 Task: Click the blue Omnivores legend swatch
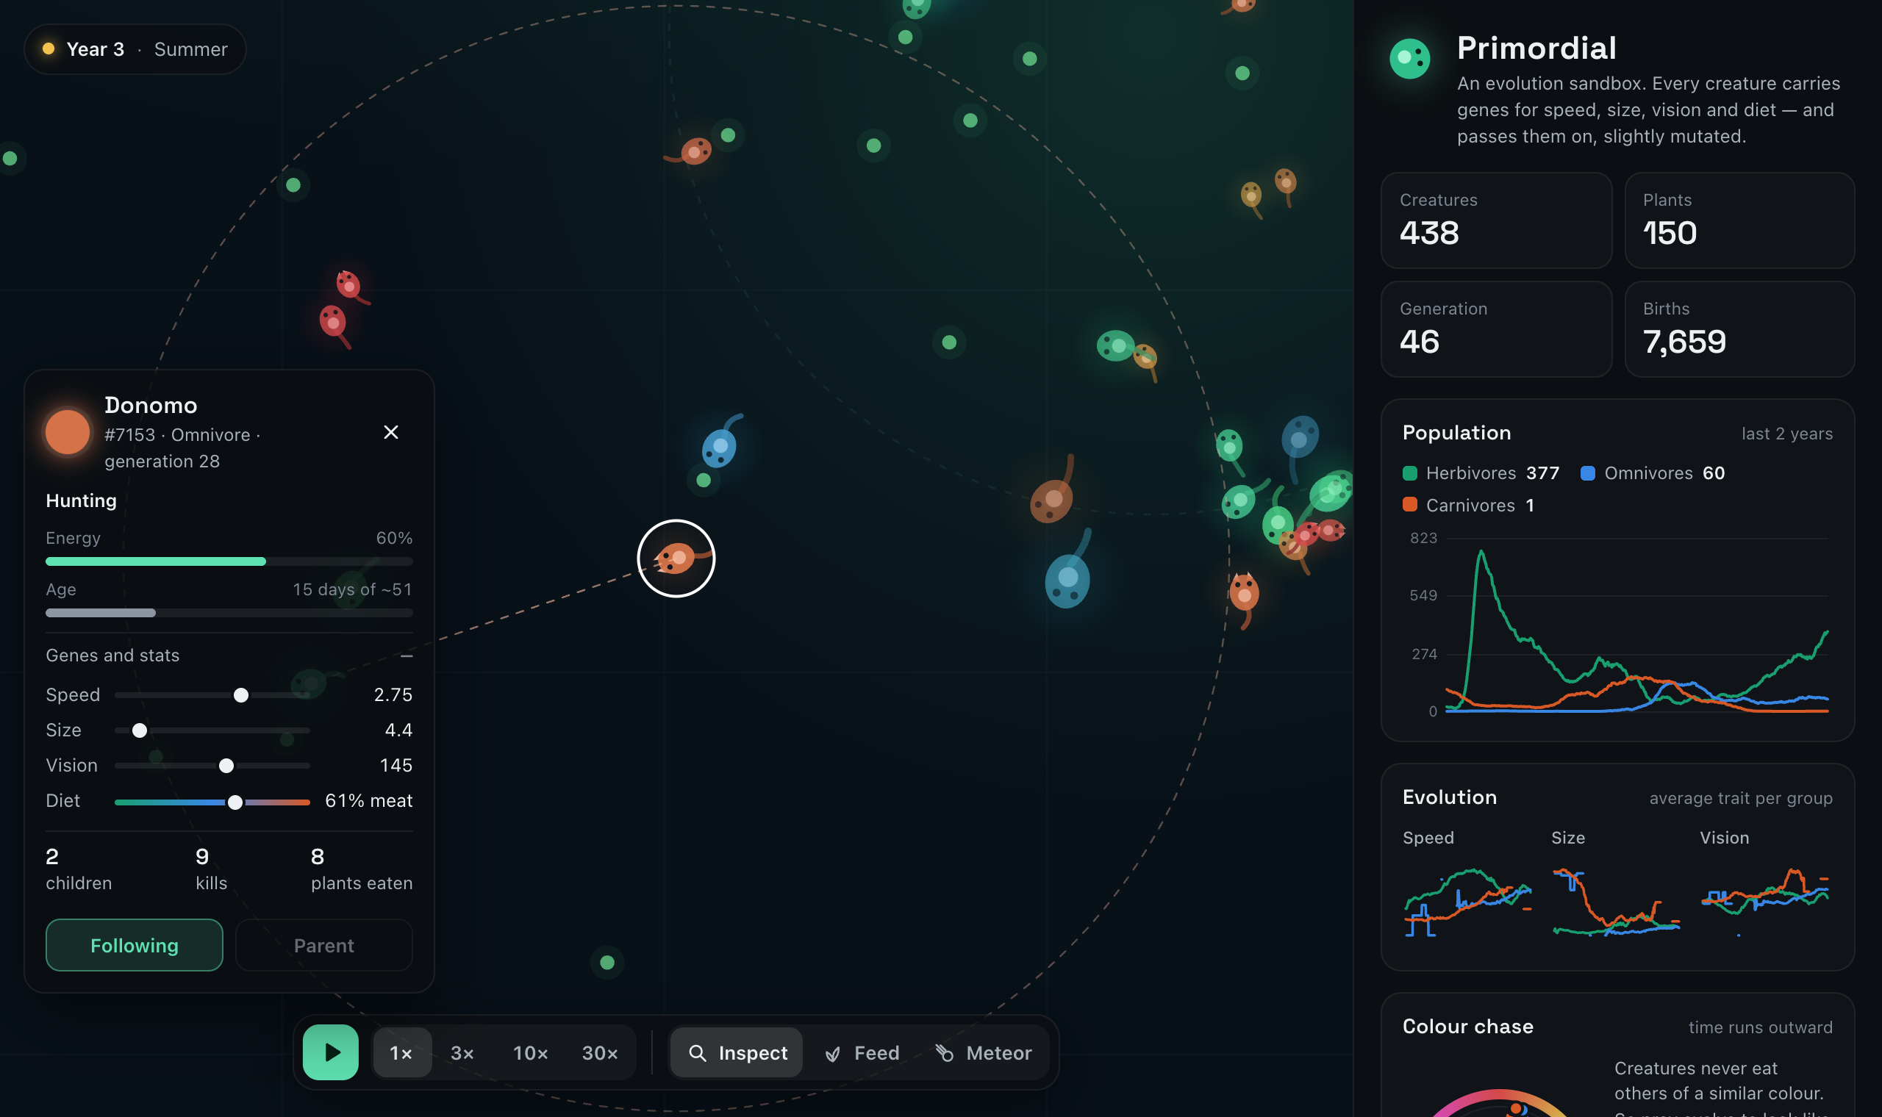coord(1588,473)
